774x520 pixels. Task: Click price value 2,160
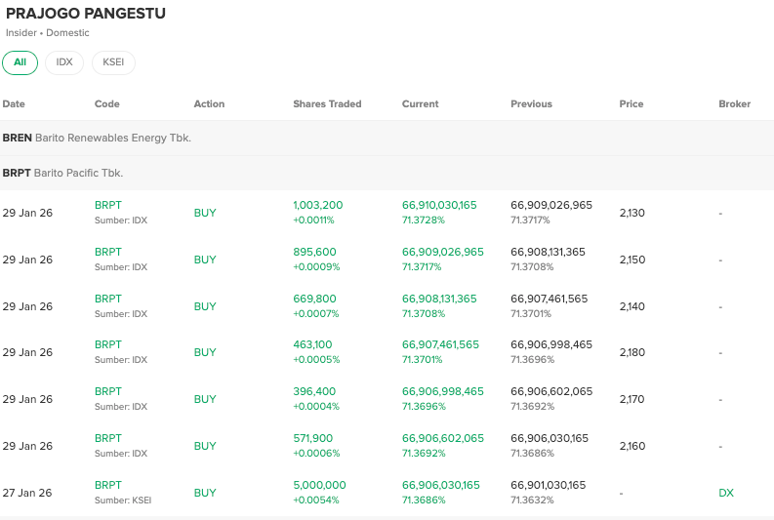[x=632, y=447]
